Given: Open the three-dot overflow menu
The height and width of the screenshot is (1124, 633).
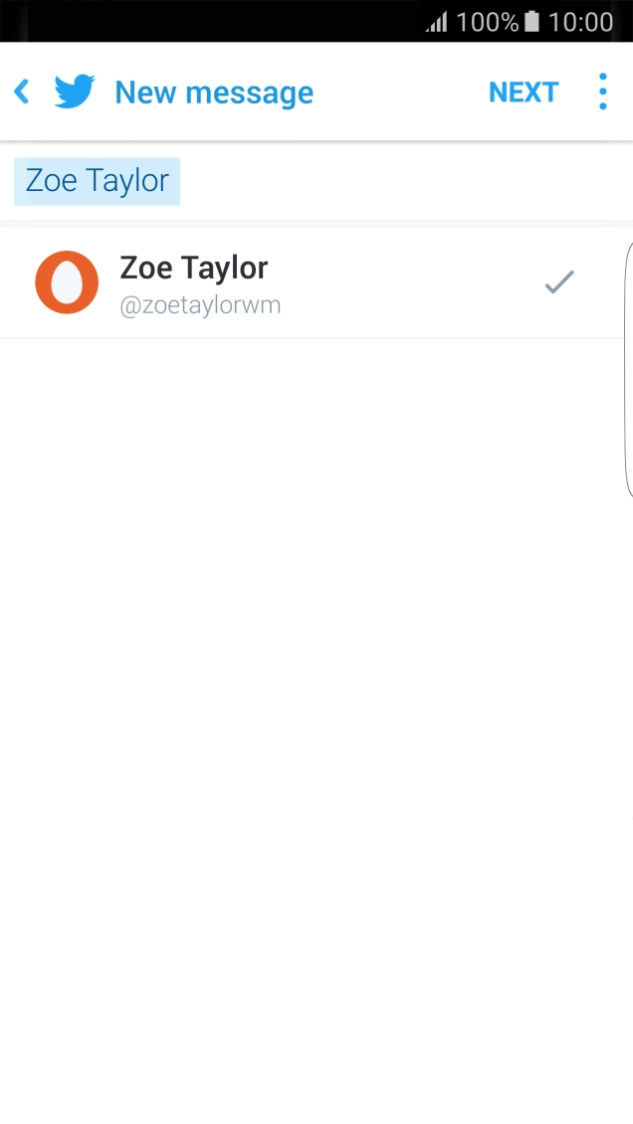Looking at the screenshot, I should tap(602, 93).
